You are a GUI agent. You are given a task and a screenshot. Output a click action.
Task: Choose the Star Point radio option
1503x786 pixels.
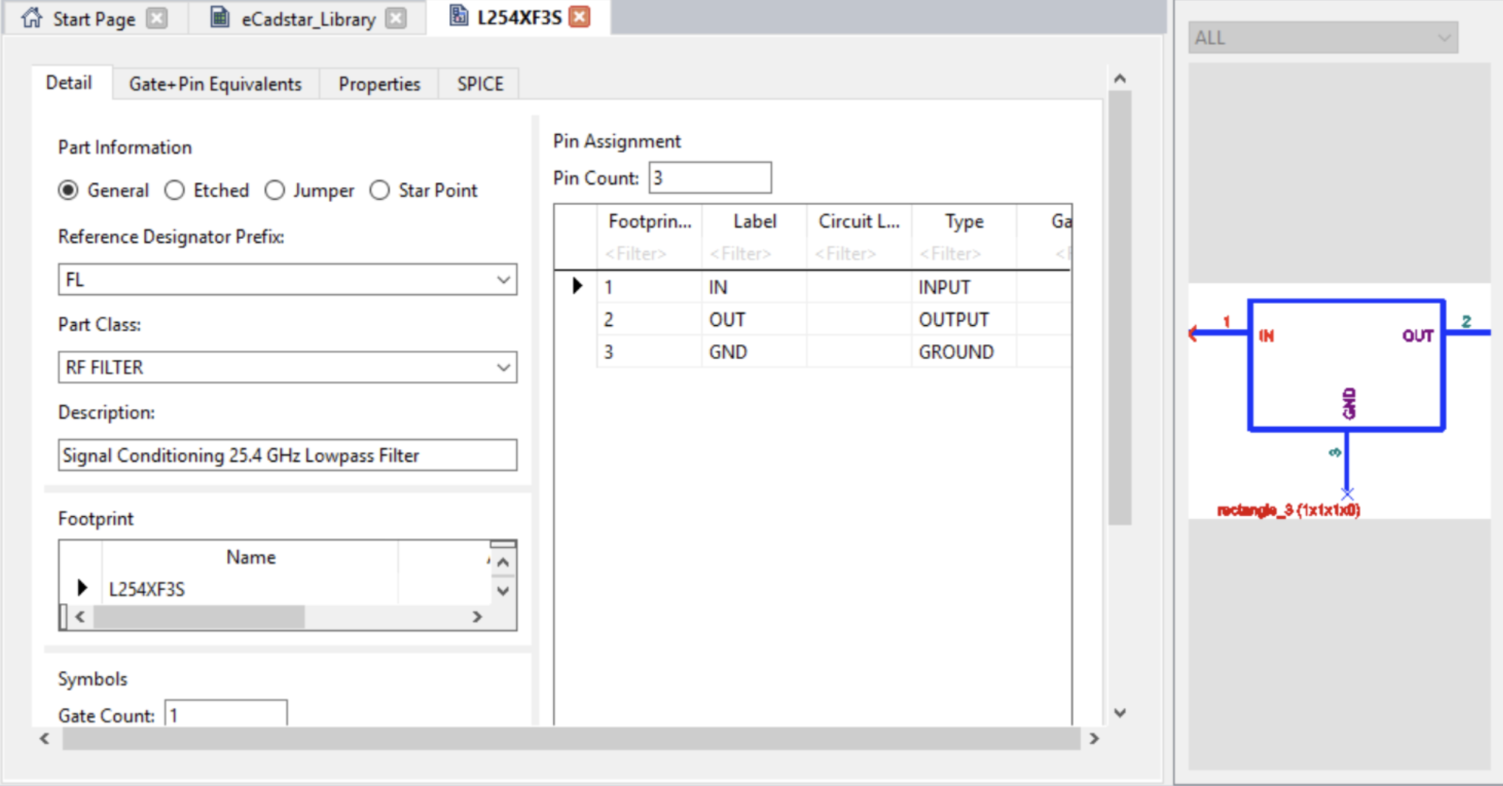point(380,190)
